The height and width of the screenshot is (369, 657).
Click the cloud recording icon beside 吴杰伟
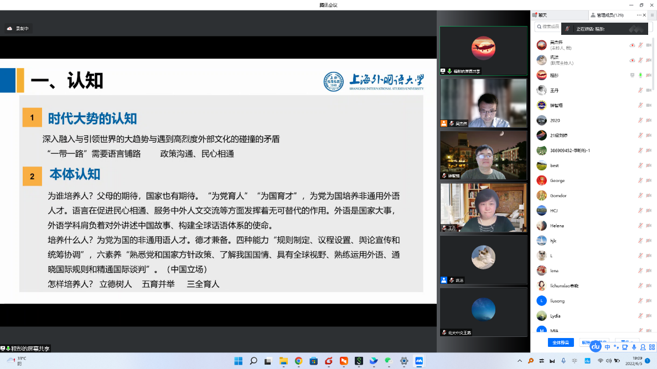pos(632,45)
